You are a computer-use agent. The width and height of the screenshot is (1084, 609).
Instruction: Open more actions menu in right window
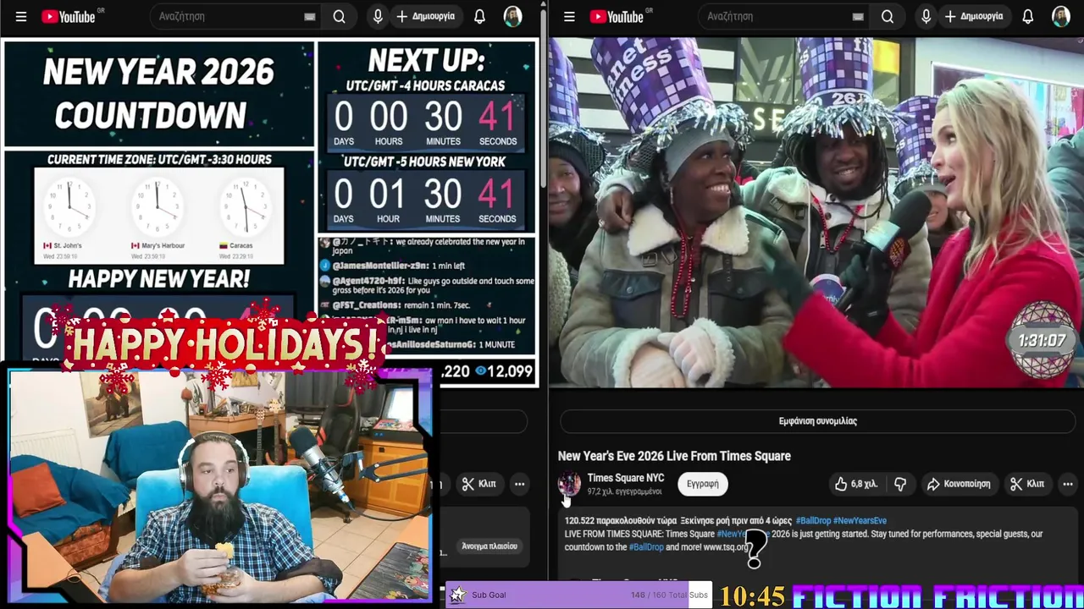[x=1068, y=484]
